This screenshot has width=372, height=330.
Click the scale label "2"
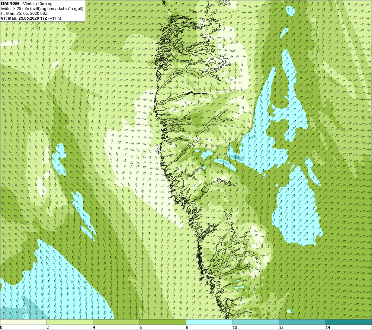pyautogui.click(x=48, y=327)
